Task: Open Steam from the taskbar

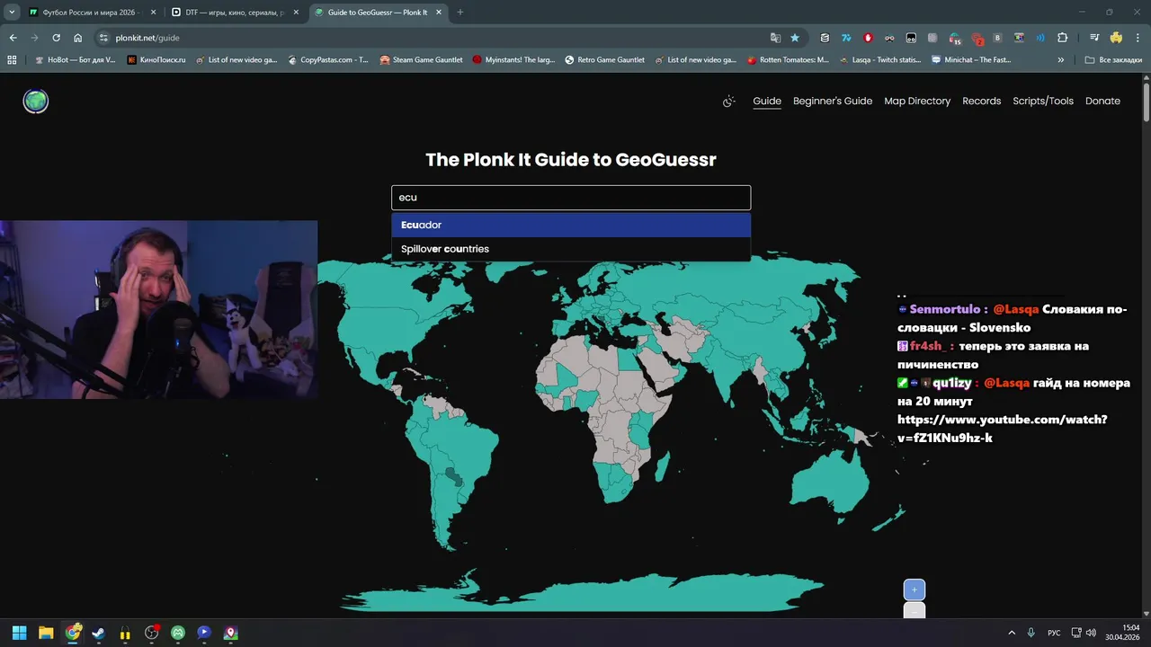Action: coord(99,633)
